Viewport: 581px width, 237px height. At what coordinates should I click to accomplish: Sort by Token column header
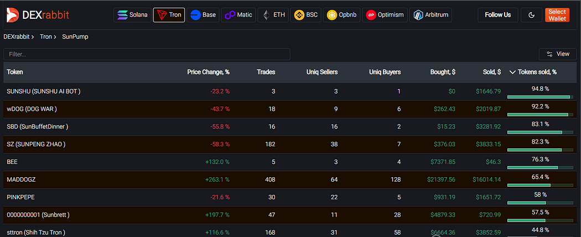(x=15, y=72)
